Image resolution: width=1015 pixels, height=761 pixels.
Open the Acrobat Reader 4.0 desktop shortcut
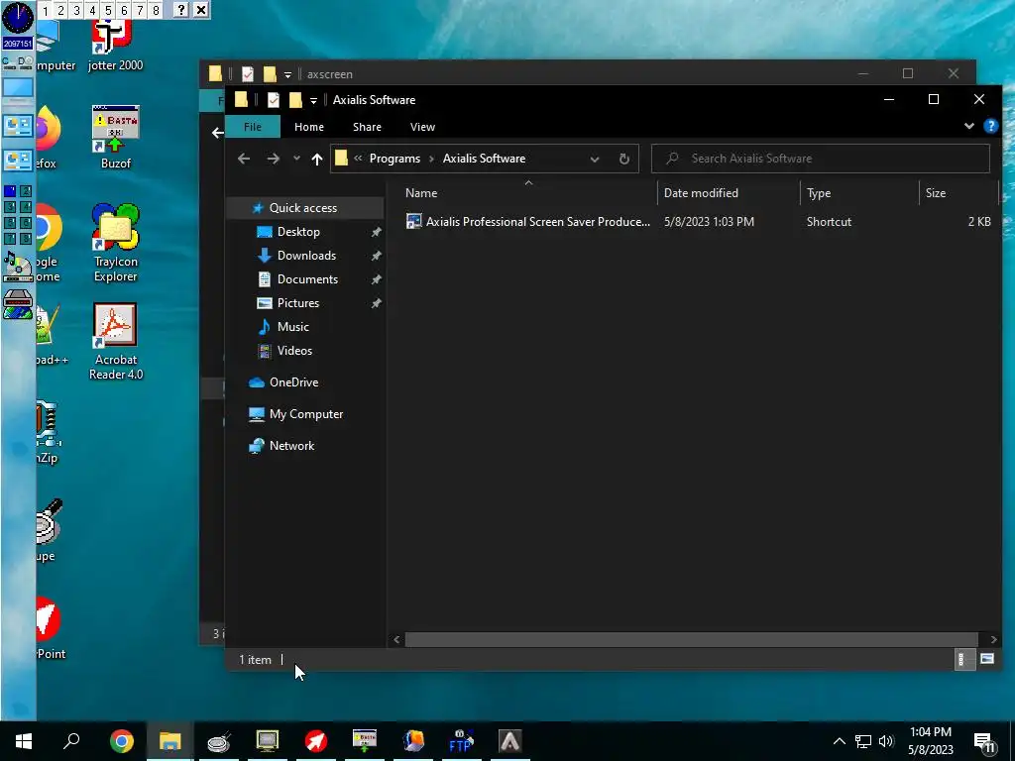(x=115, y=342)
